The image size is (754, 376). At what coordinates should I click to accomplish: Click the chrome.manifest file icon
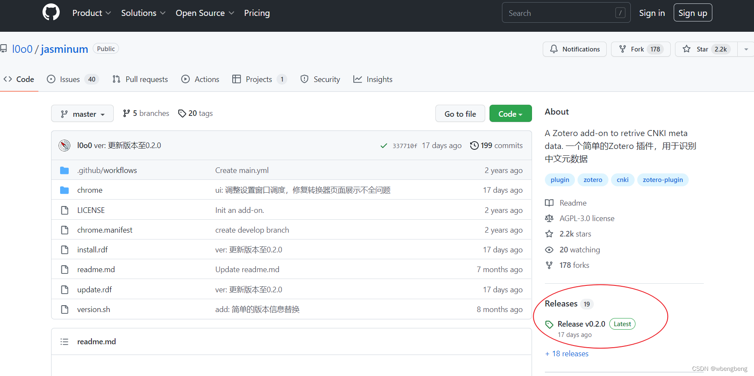pos(64,230)
